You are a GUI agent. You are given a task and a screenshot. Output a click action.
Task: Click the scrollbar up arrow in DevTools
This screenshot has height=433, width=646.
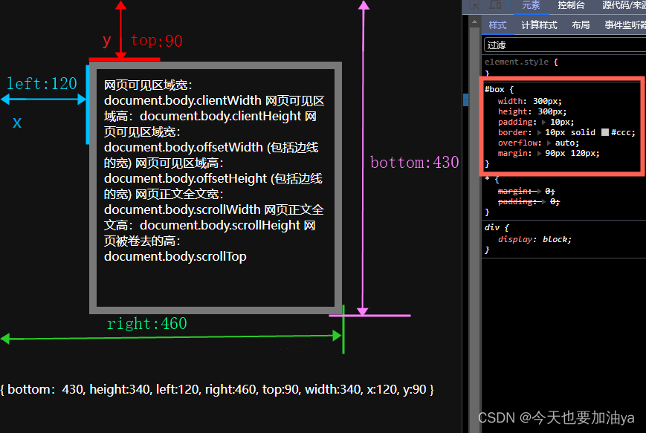point(474,22)
